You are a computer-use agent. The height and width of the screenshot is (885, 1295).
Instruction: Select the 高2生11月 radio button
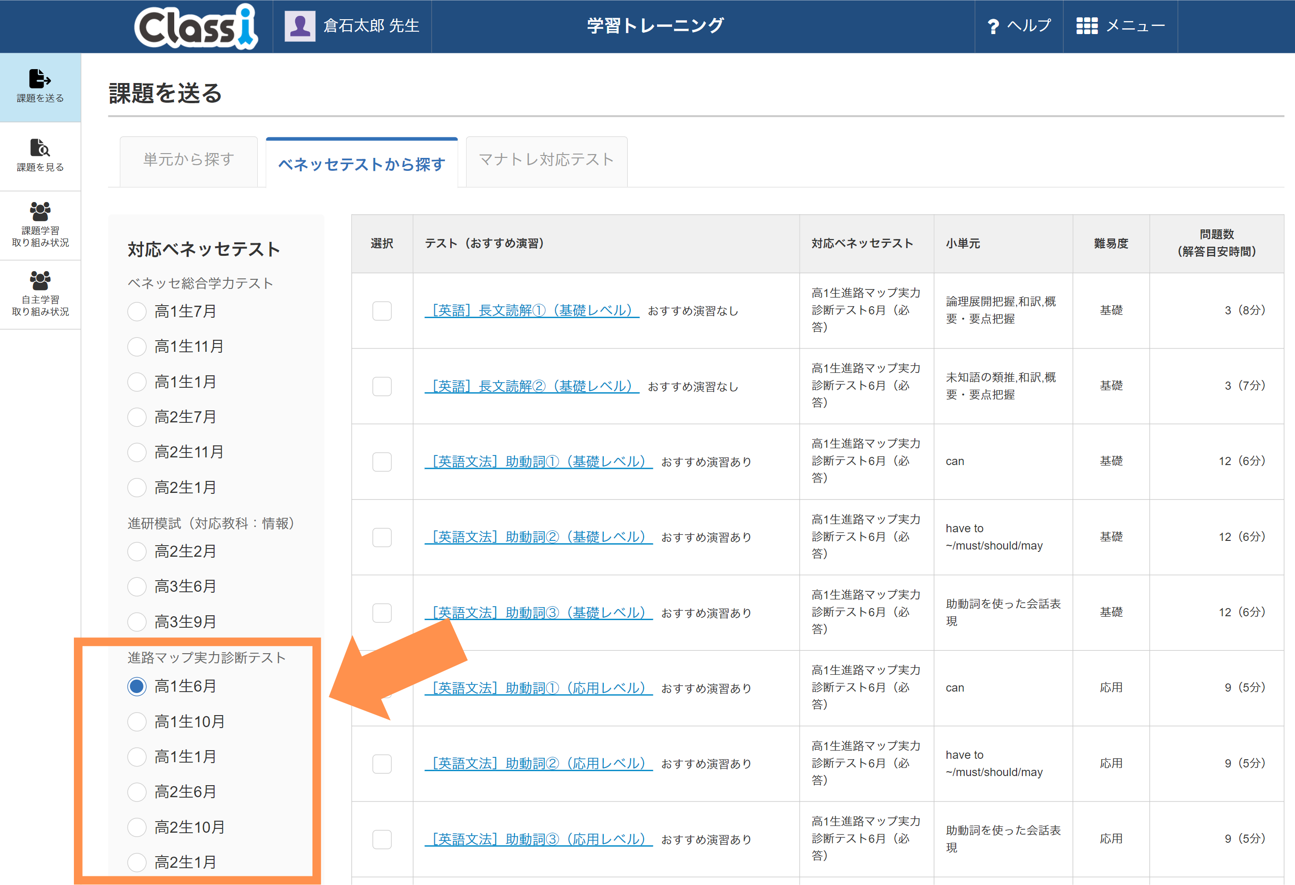point(136,452)
